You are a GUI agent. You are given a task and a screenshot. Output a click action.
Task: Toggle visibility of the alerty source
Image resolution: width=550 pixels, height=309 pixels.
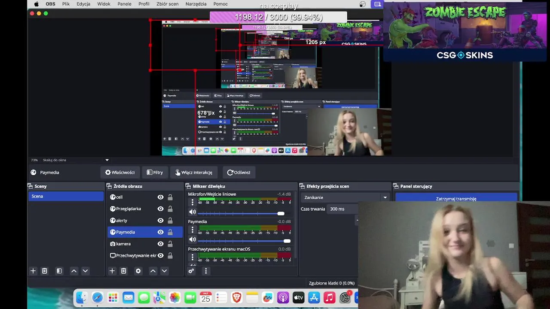tap(160, 220)
